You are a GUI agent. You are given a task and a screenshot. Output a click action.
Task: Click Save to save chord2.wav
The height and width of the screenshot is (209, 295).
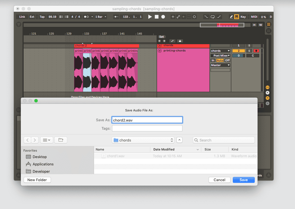click(x=243, y=180)
